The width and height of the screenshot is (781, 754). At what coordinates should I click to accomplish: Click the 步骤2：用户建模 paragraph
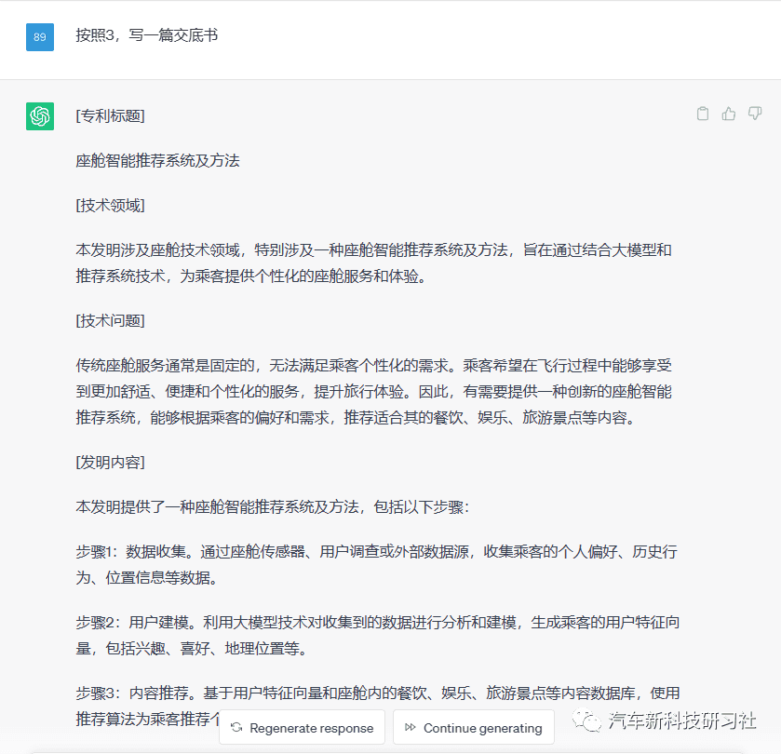(378, 636)
